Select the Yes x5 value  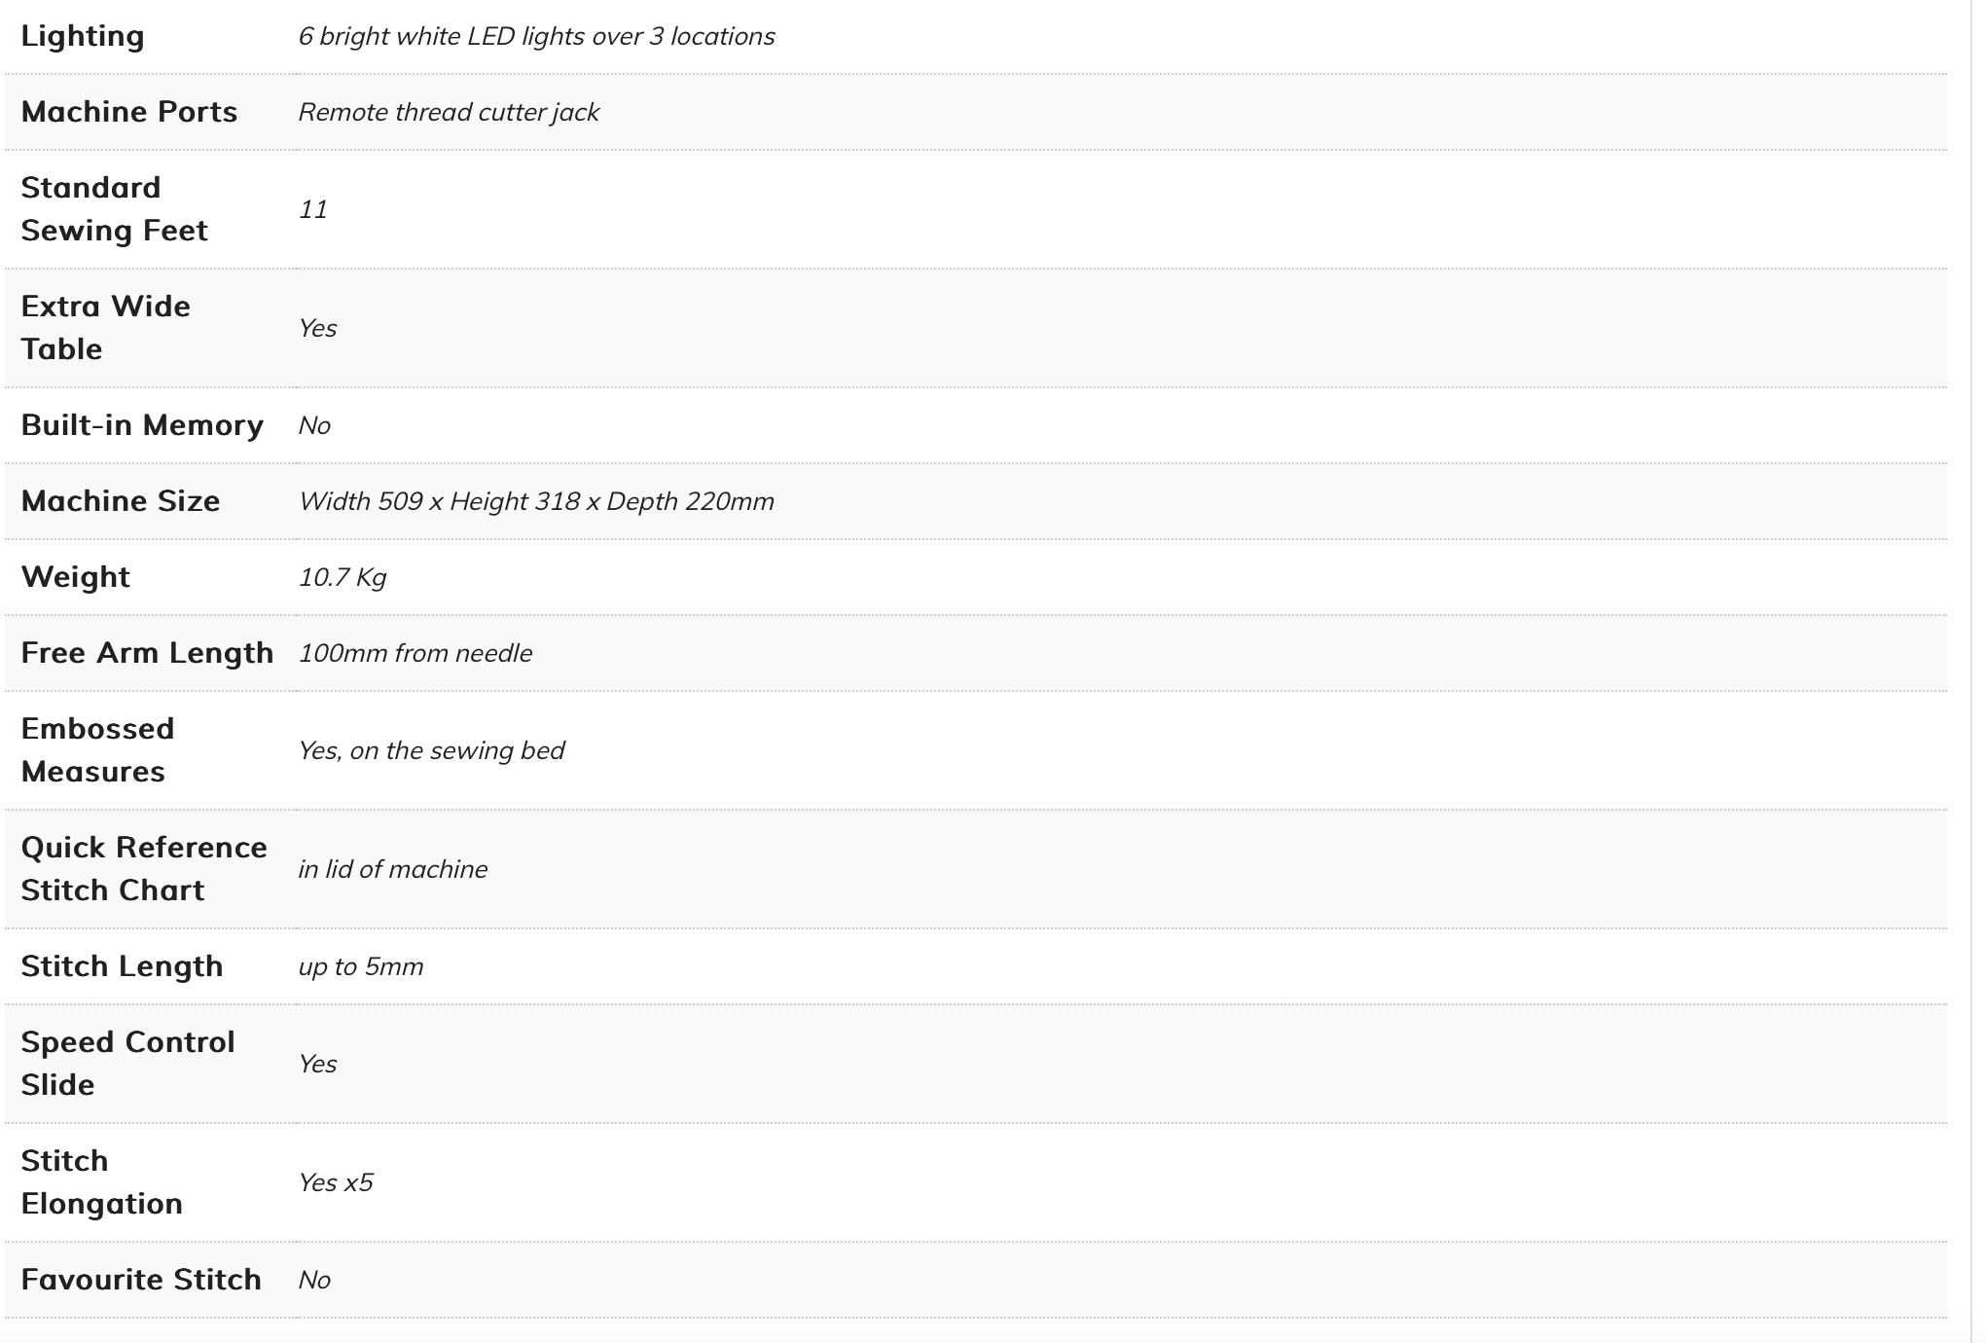tap(336, 1182)
